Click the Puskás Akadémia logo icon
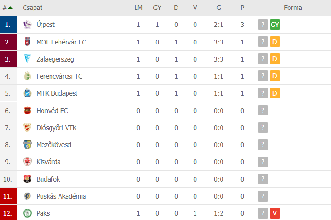This screenshot has height=220, width=331. point(27,196)
